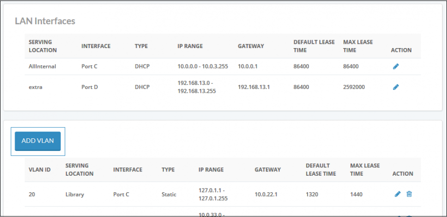Viewport: 447px width, 217px height.
Task: Click max lease time 2592000
Action: [x=354, y=87]
